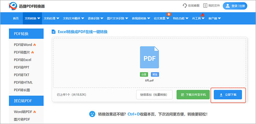Click the fire icon next to PDF转Word
This screenshot has width=256, height=124.
click(34, 45)
